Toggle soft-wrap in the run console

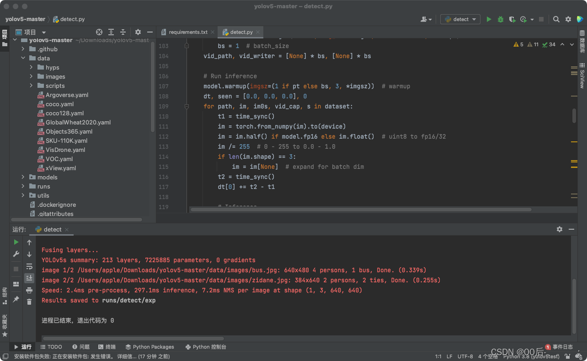pos(29,266)
